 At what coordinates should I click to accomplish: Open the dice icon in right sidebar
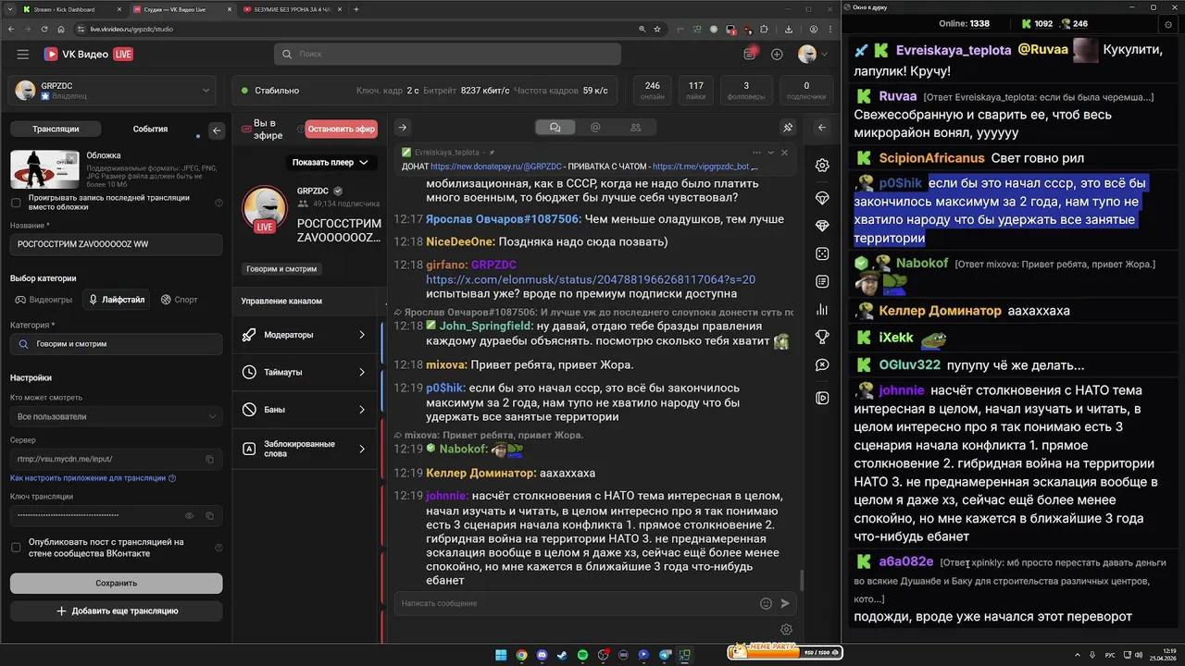(822, 253)
